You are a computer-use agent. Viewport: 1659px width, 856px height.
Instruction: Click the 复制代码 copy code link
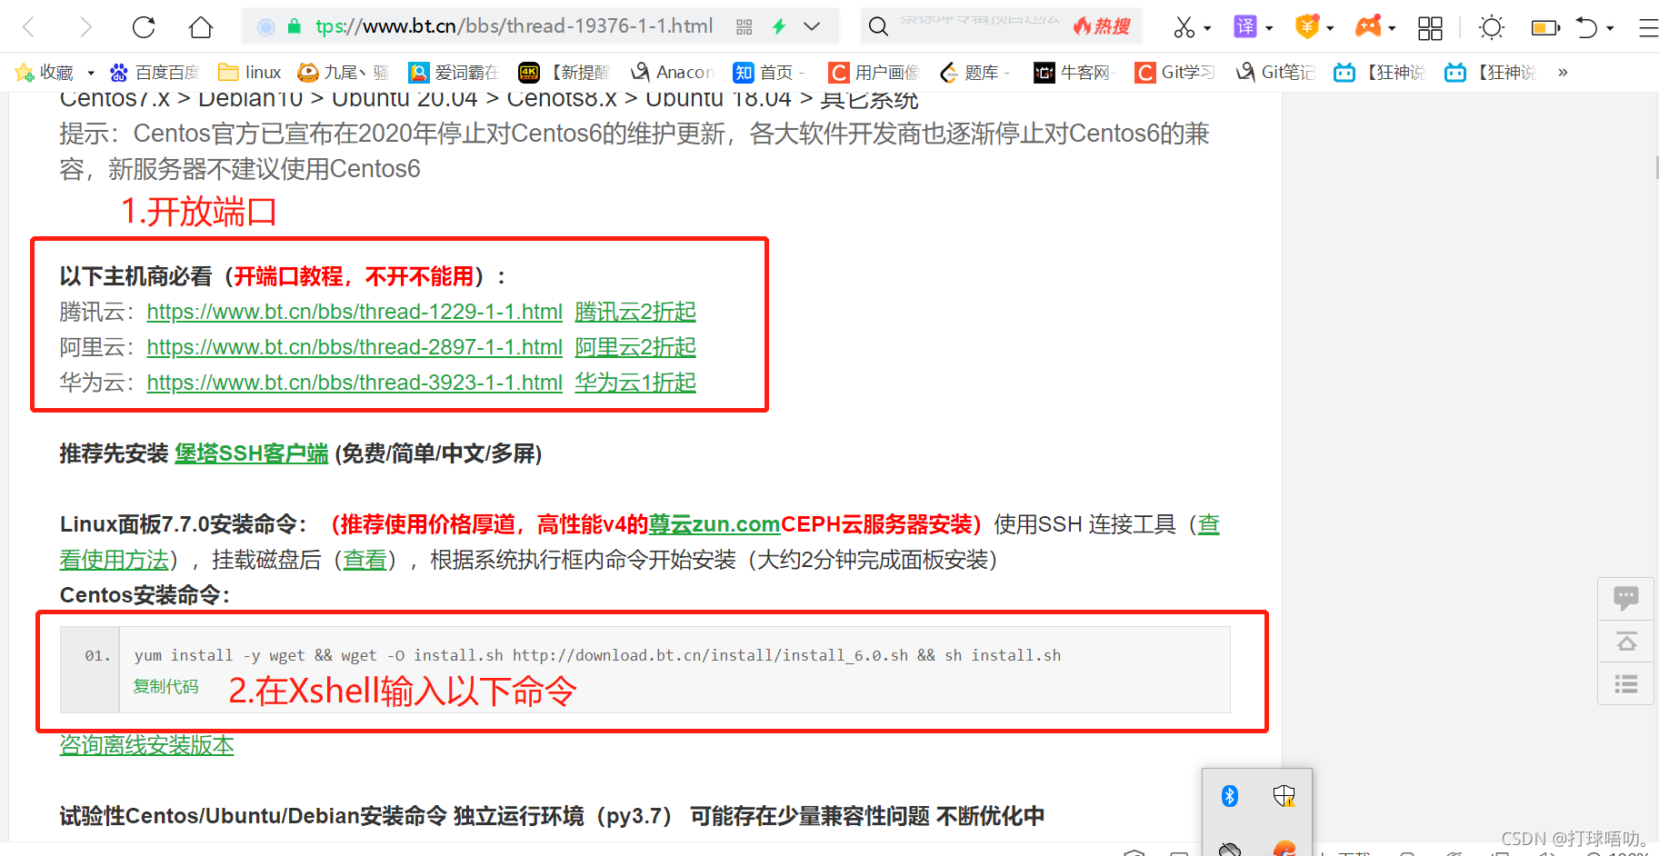(x=165, y=687)
